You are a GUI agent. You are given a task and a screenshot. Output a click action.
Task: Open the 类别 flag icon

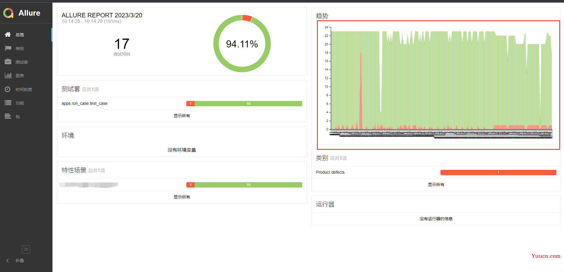point(8,48)
